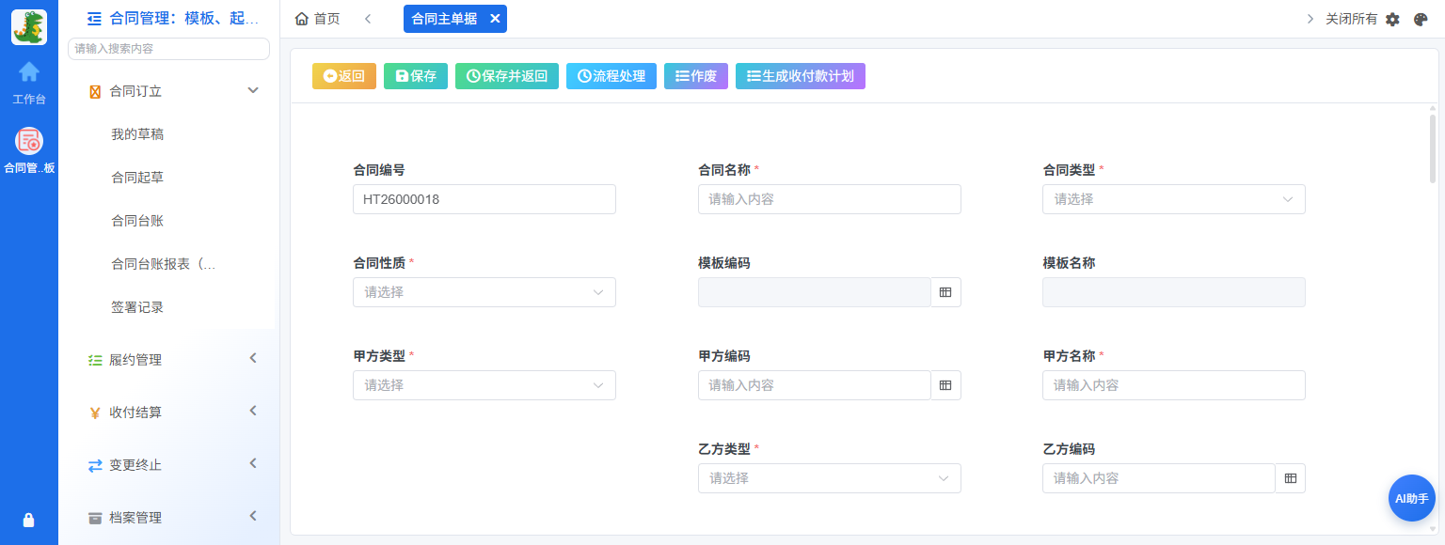Open 乙方编码 lookup table icon
The height and width of the screenshot is (545, 1445).
[x=1290, y=478]
